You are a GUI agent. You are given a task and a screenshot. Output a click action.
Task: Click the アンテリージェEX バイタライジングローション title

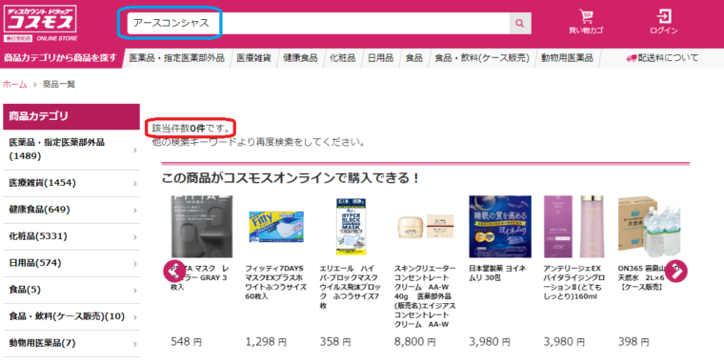(573, 282)
